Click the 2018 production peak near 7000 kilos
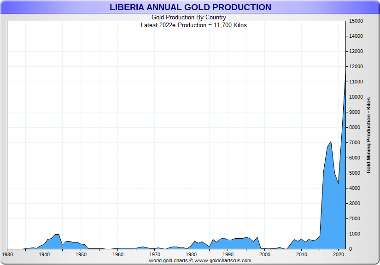 pos(331,141)
